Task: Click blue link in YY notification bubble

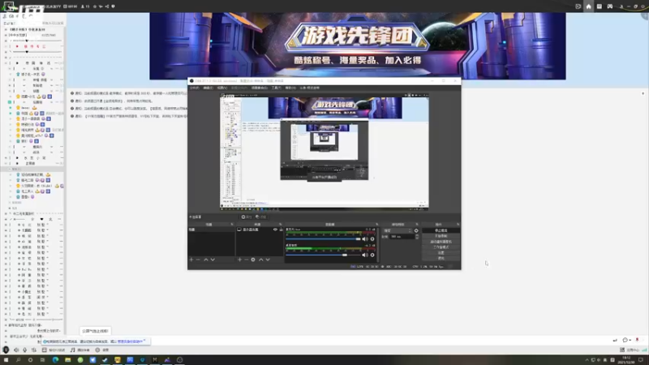Action: [x=130, y=341]
